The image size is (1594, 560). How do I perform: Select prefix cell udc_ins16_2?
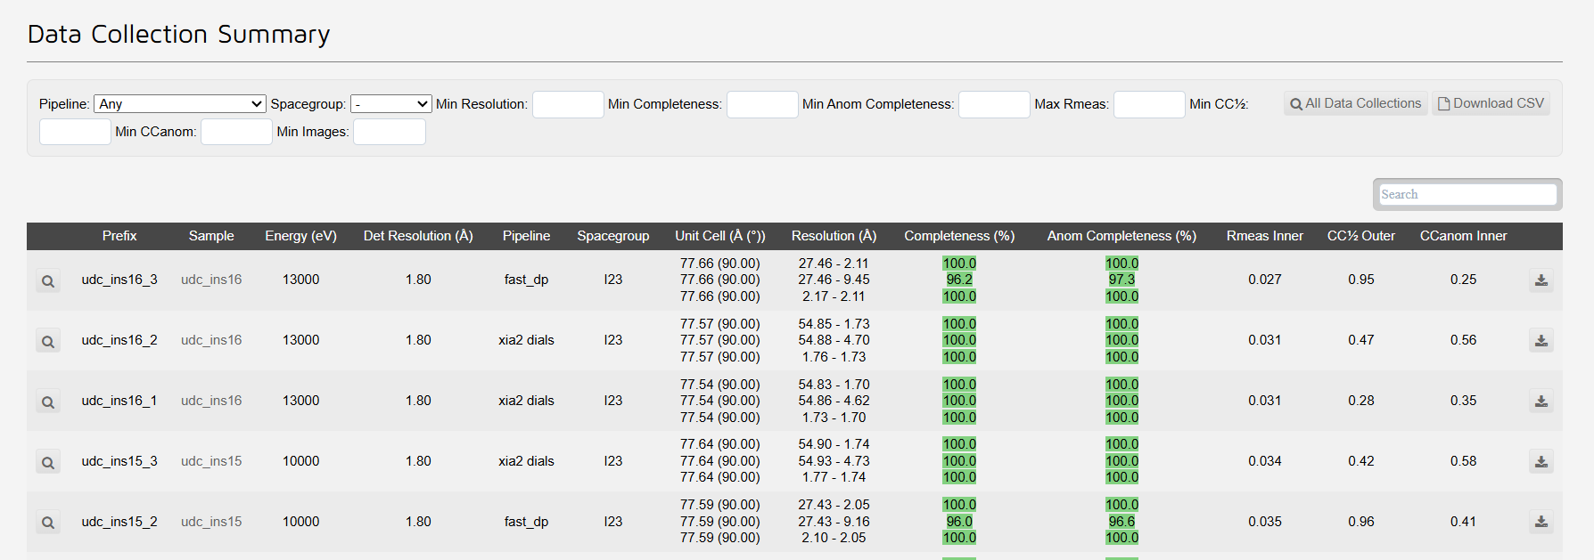(119, 340)
